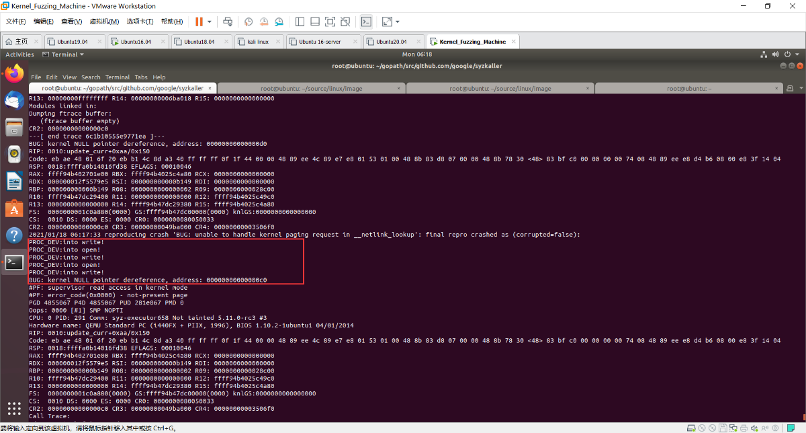Open the terminal Search menu
Image resolution: width=806 pixels, height=433 pixels.
tap(91, 77)
